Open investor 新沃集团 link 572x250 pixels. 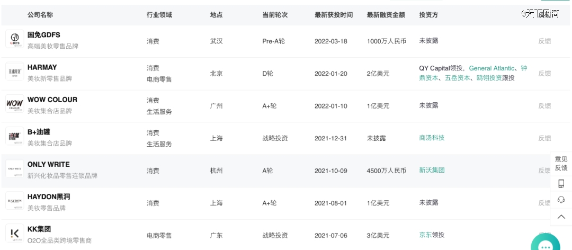432,170
